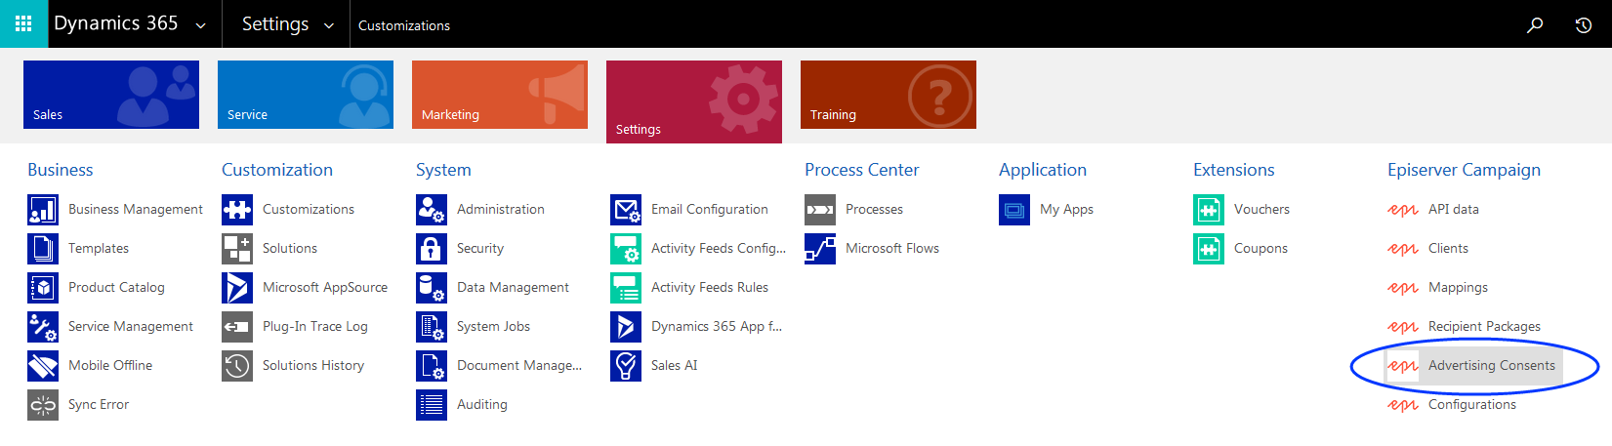Open the Service area tile
The image size is (1612, 446).
306,95
